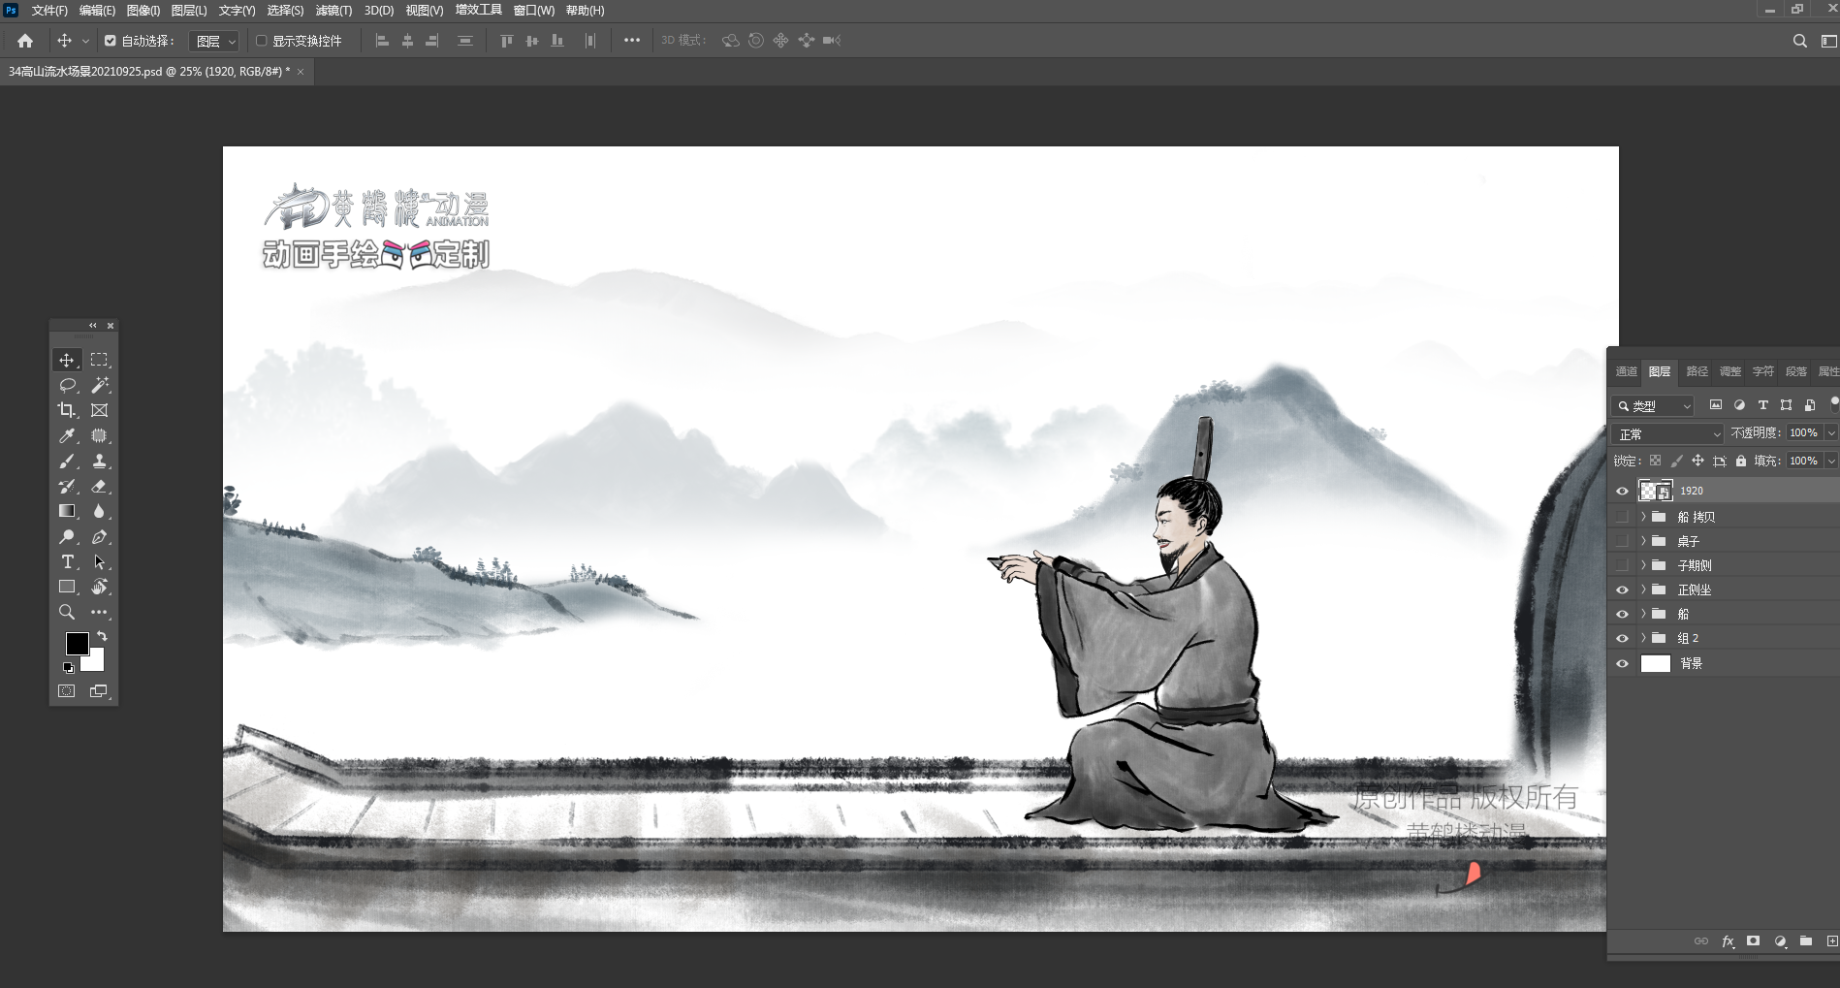
Task: Select the Rectangle shape tool
Action: [x=66, y=587]
